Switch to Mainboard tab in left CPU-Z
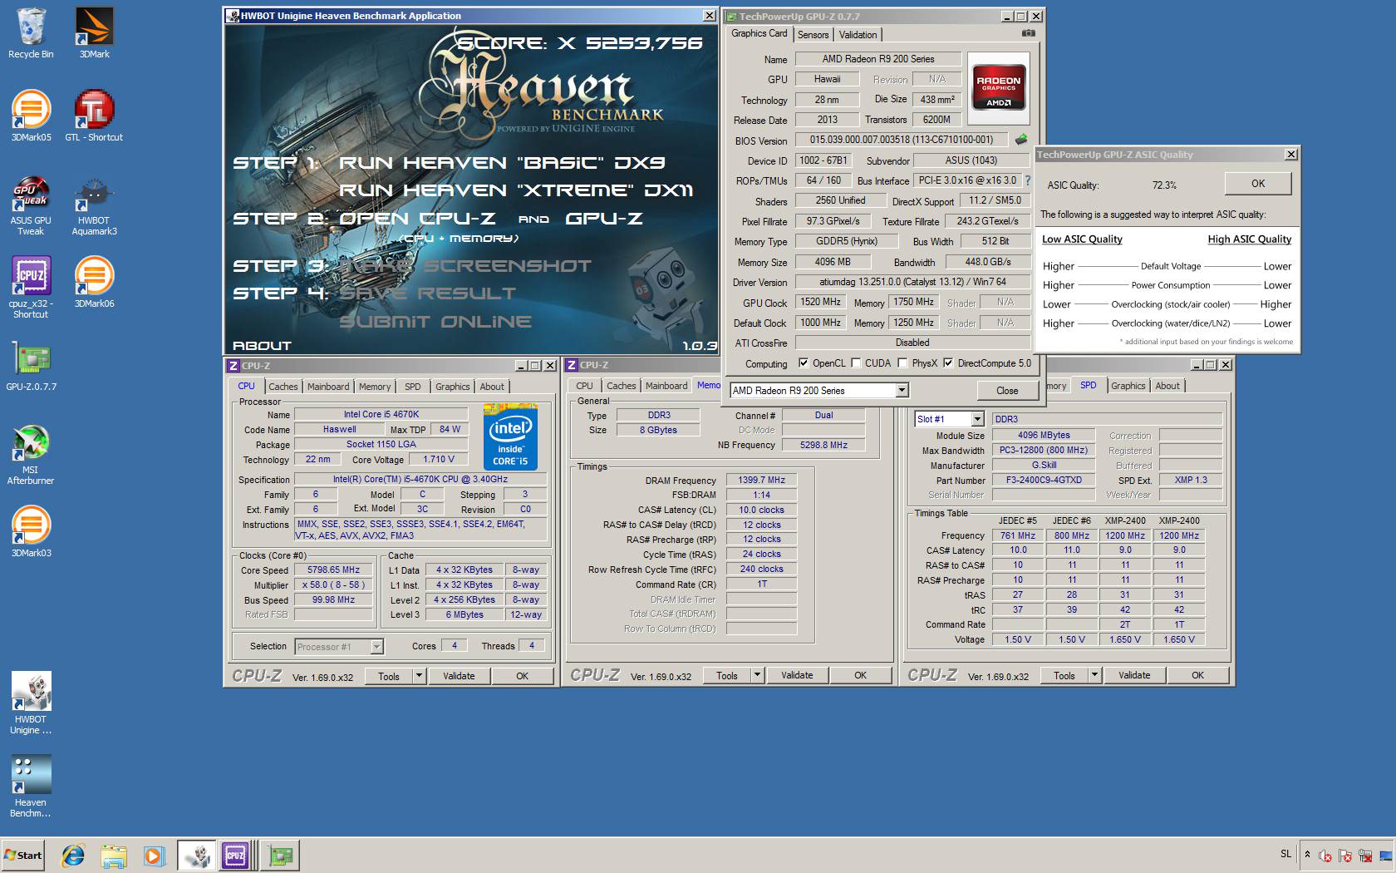The image size is (1396, 873). [x=328, y=387]
